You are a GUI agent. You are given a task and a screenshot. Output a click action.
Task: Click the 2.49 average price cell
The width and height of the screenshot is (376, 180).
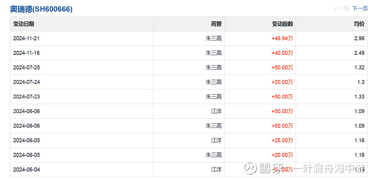coord(360,53)
